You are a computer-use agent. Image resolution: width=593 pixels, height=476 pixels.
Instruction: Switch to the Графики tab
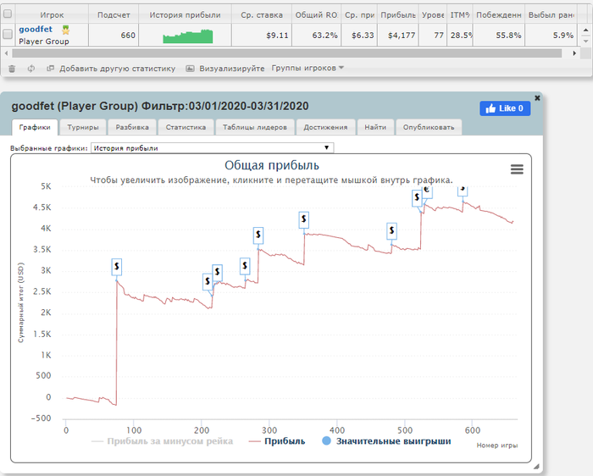click(35, 127)
